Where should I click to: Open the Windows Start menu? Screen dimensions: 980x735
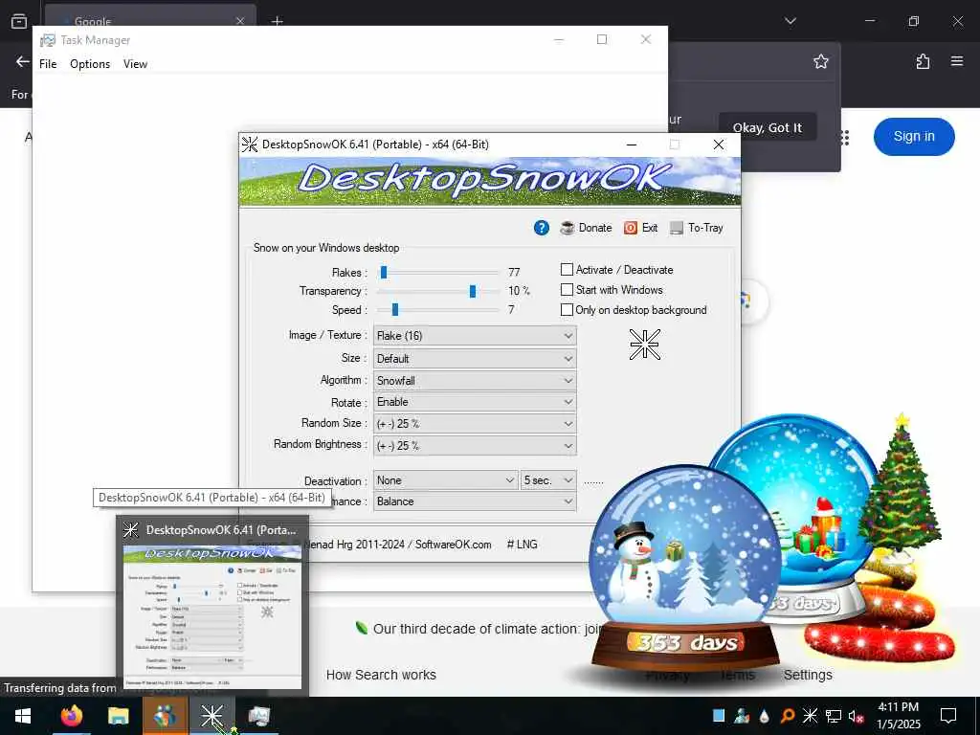pos(23,716)
